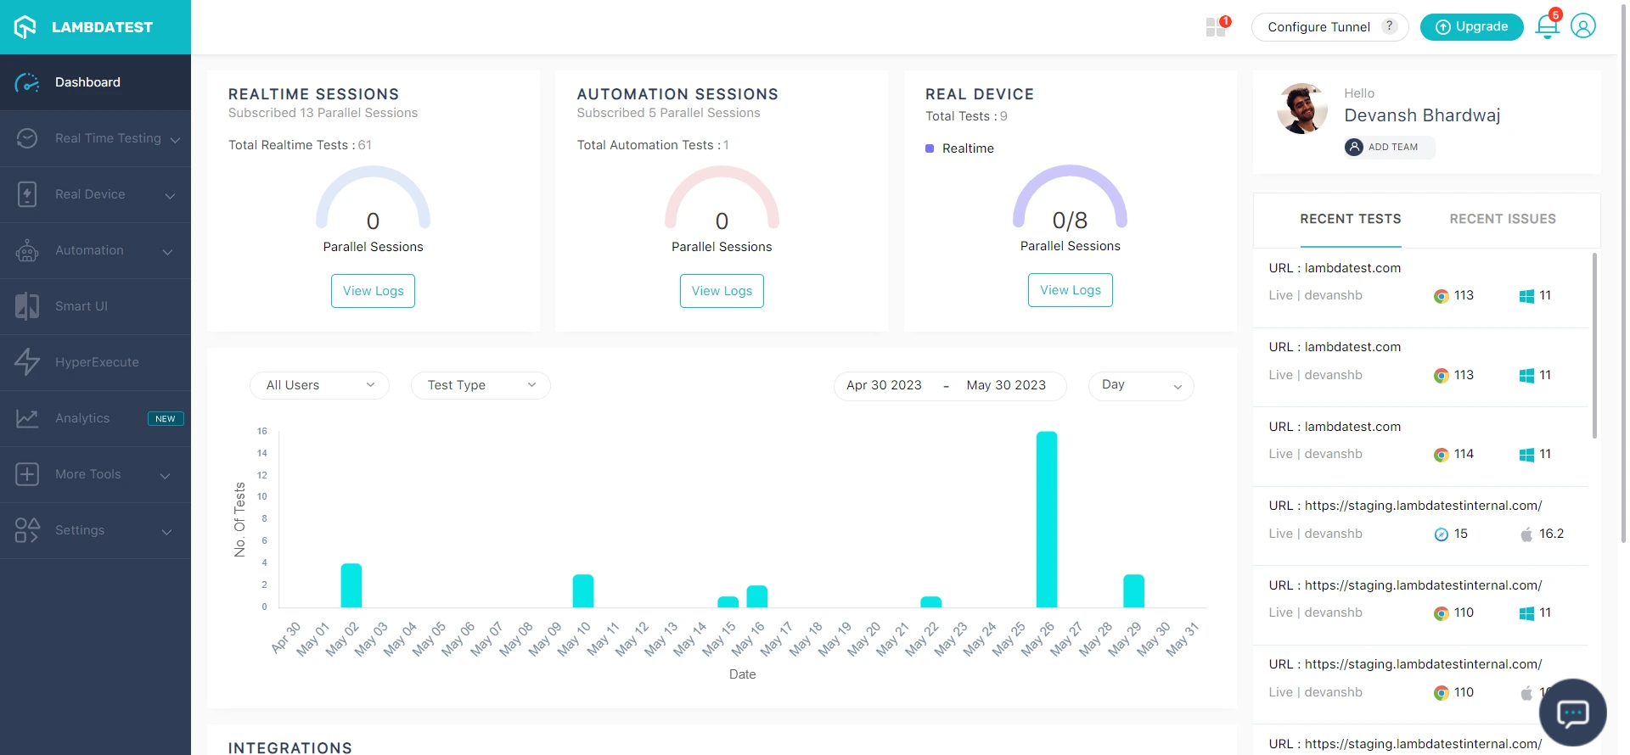Click the ADD TEAM button
This screenshot has height=755, width=1630.
[x=1390, y=147]
